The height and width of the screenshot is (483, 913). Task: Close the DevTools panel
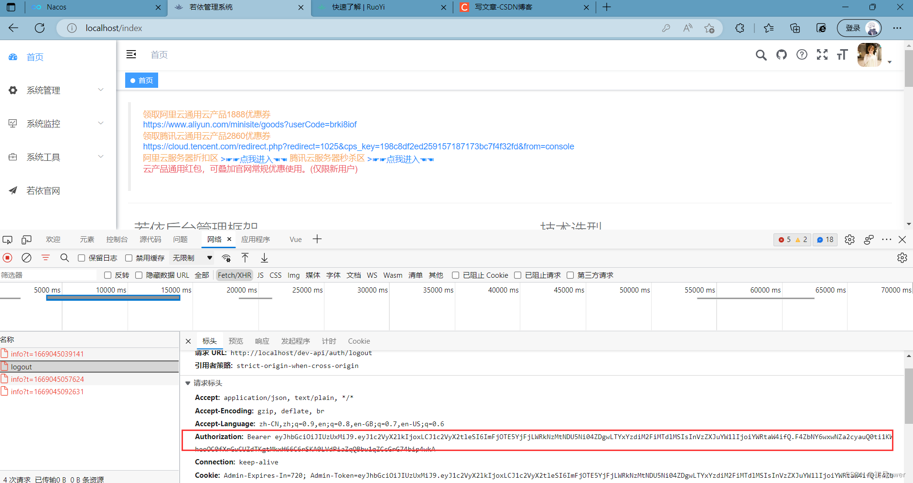click(902, 240)
